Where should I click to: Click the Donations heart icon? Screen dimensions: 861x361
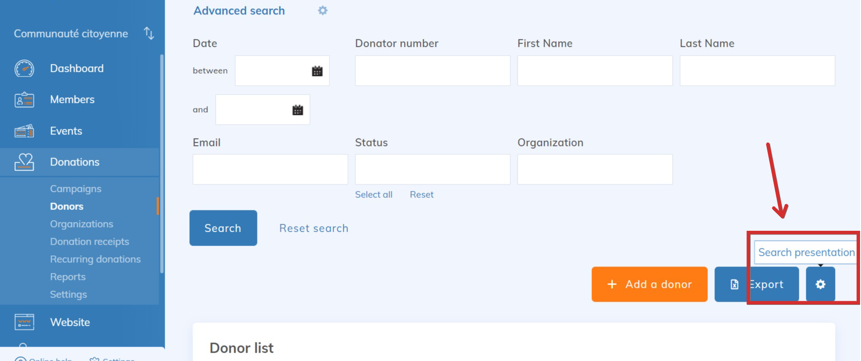[x=24, y=162]
